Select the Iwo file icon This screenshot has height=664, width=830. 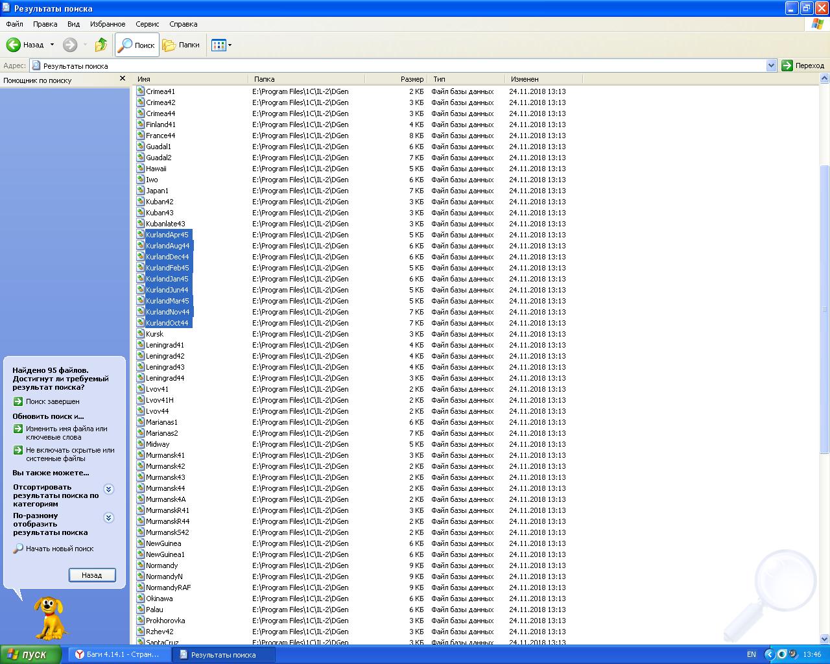(140, 180)
